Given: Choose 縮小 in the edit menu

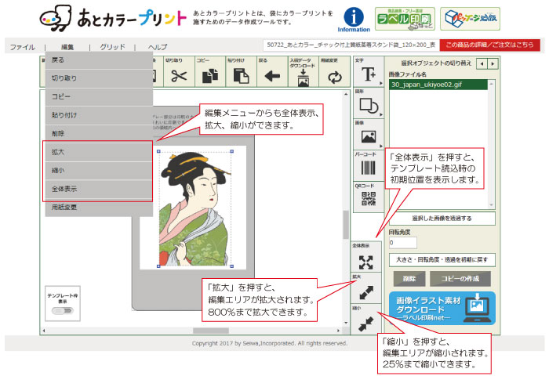Looking at the screenshot, I should tap(99, 171).
